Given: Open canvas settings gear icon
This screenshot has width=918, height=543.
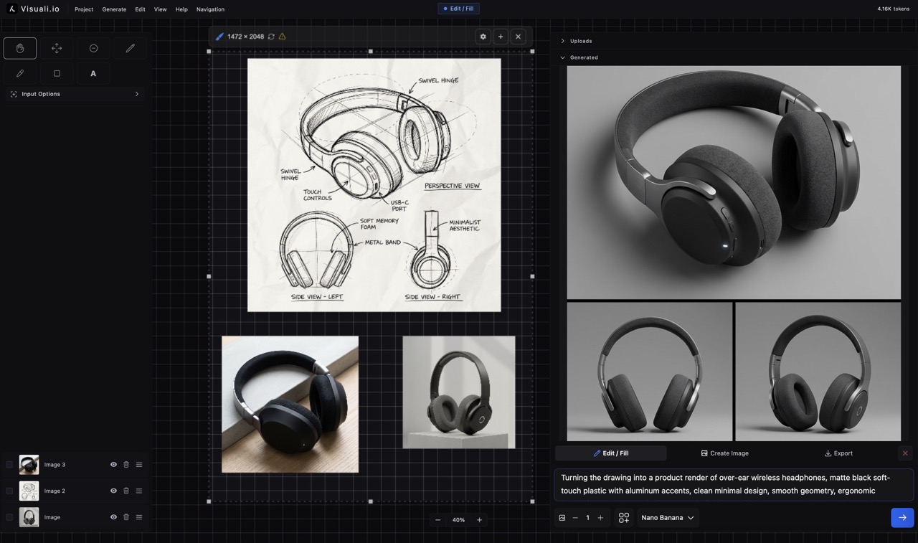Looking at the screenshot, I should tap(483, 37).
